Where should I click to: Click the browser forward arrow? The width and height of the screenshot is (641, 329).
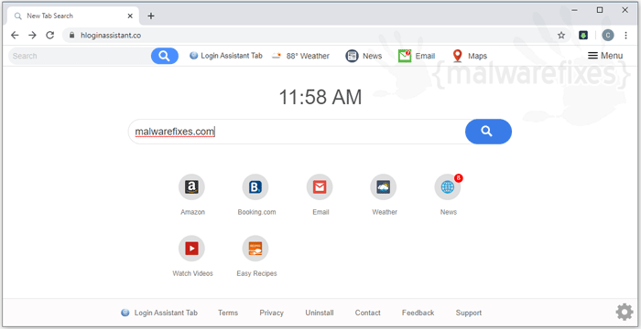[x=32, y=35]
